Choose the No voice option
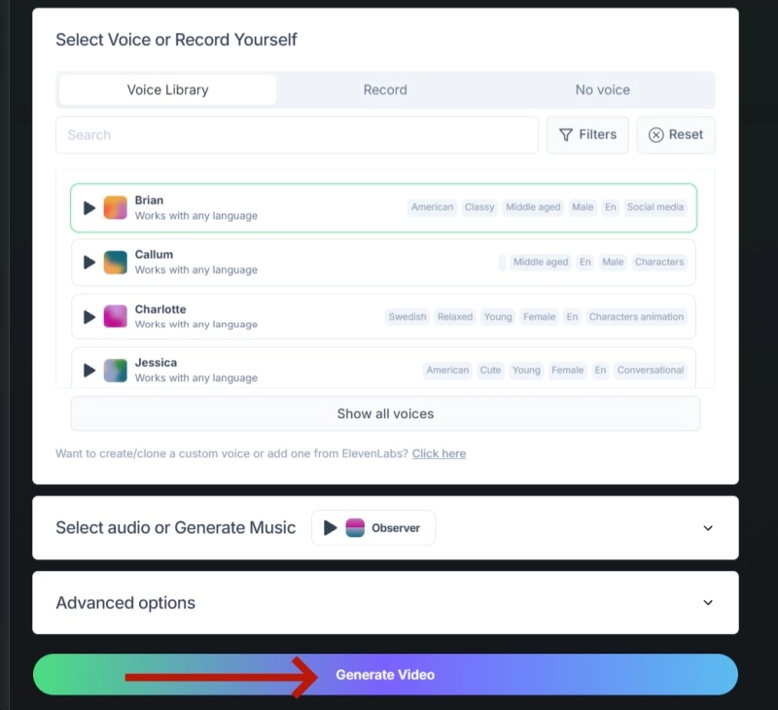Screen dimensions: 778x710 [x=603, y=89]
